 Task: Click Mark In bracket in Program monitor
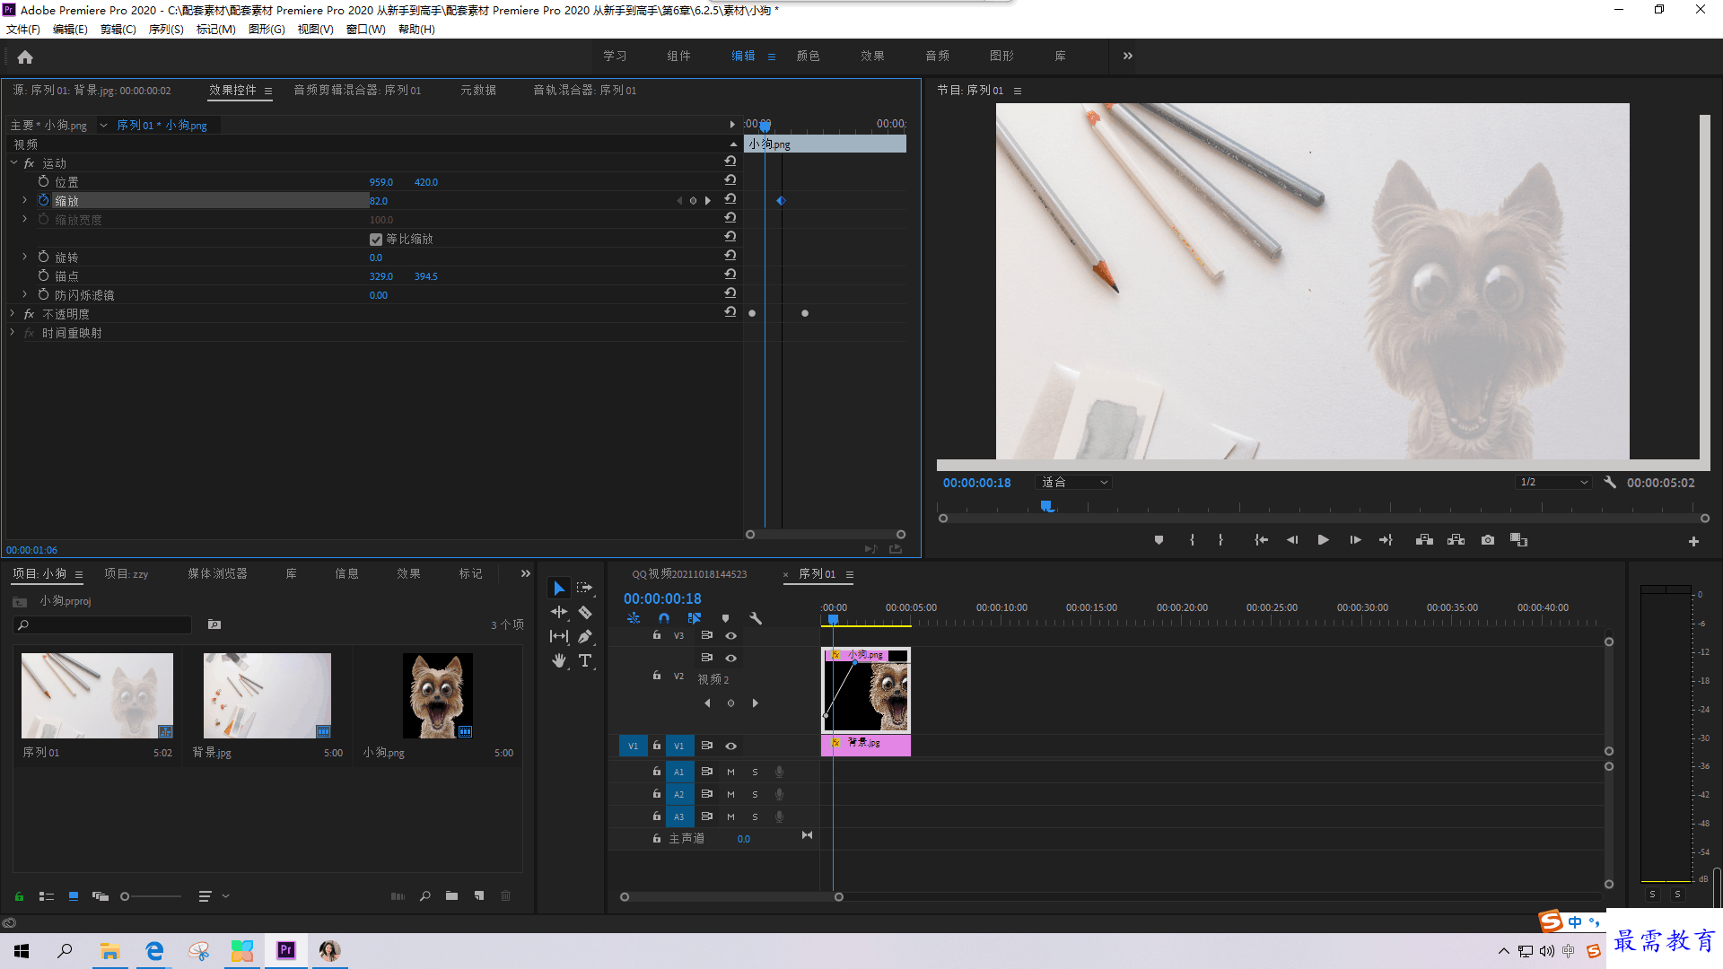point(1192,540)
